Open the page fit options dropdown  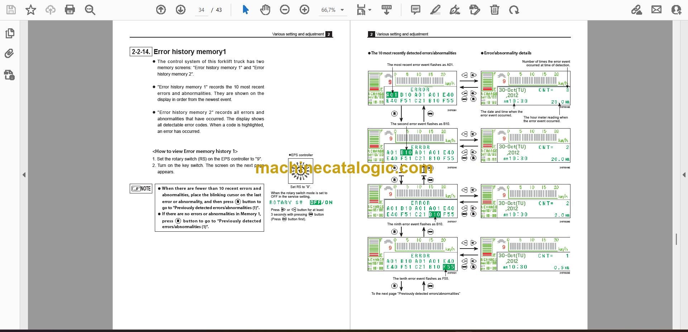(x=364, y=10)
